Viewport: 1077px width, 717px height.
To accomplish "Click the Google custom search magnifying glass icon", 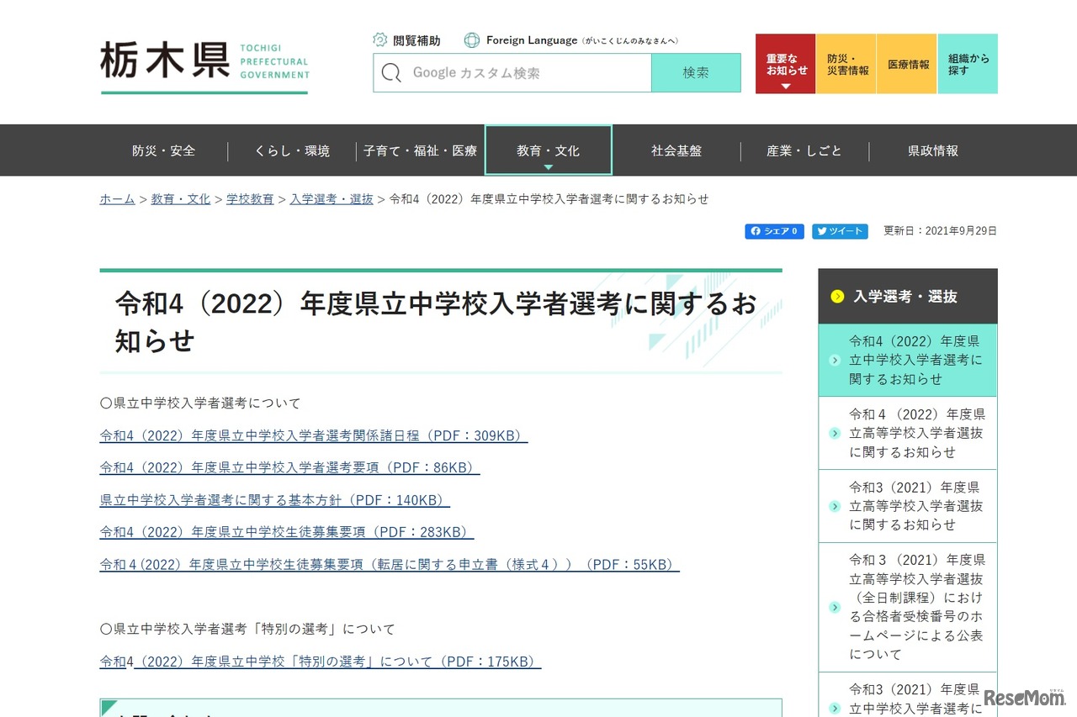I will [391, 73].
